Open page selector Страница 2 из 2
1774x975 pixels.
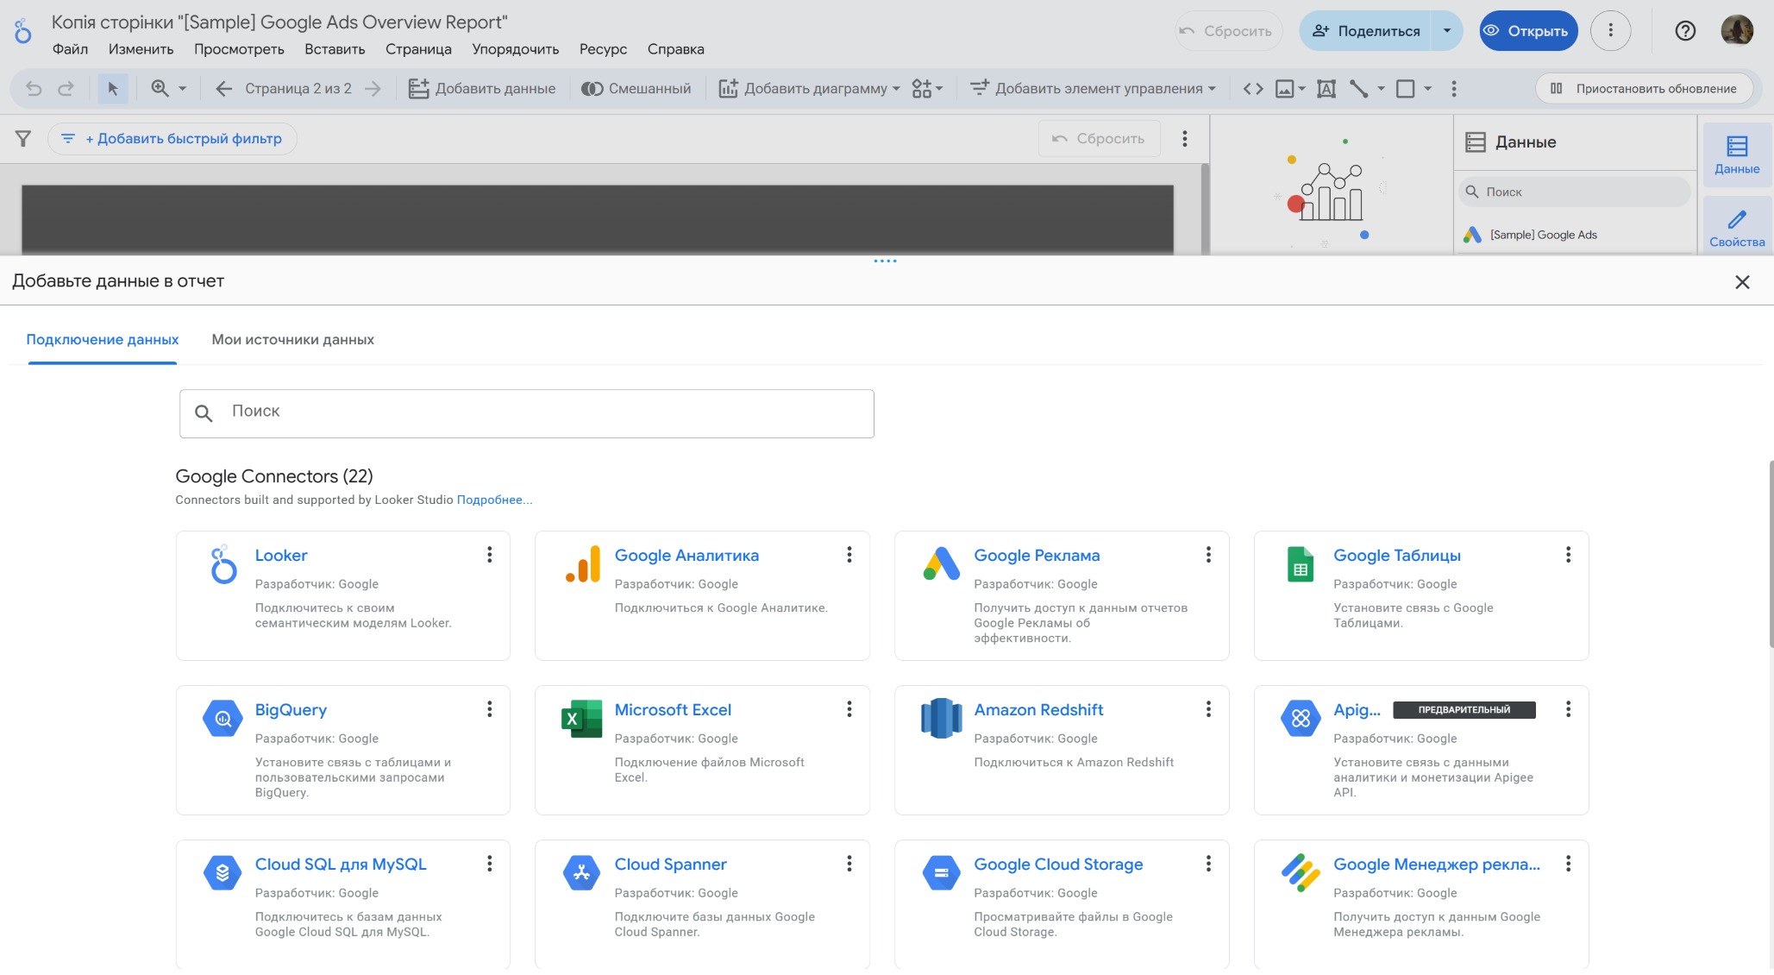298,88
